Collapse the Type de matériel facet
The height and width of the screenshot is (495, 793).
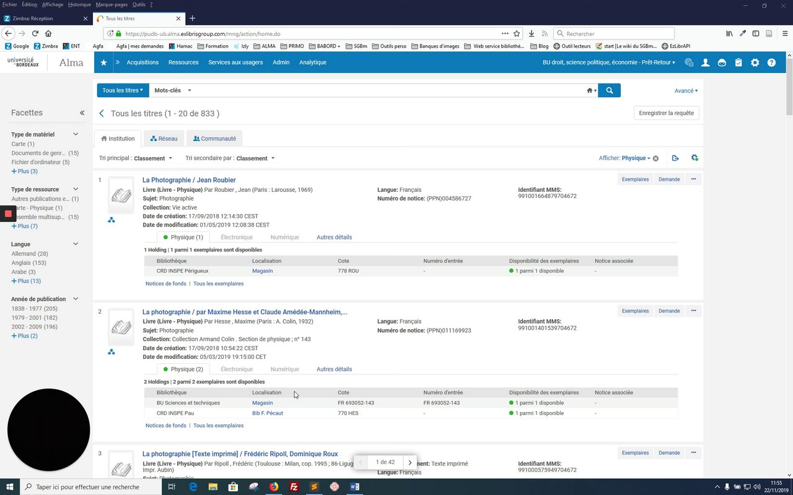(x=76, y=134)
